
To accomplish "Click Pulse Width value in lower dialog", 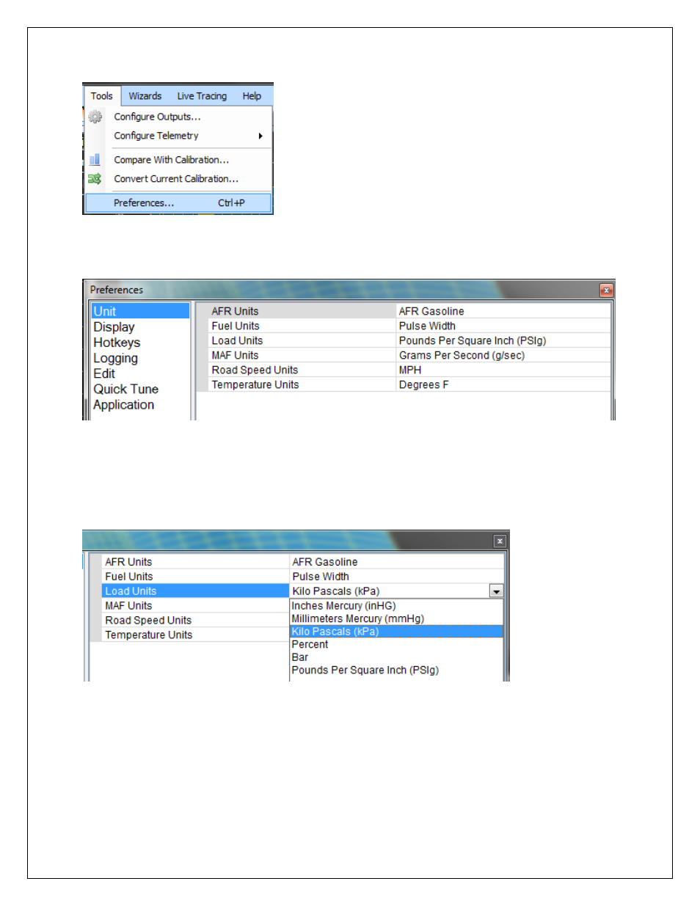I will point(397,577).
